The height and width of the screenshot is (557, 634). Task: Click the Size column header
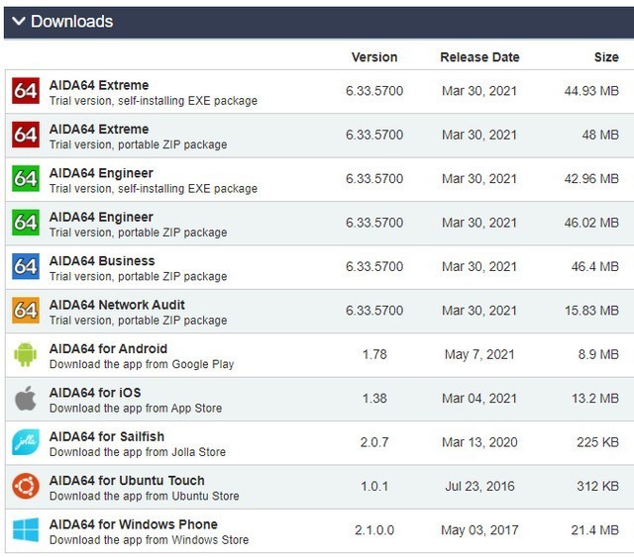click(x=606, y=57)
